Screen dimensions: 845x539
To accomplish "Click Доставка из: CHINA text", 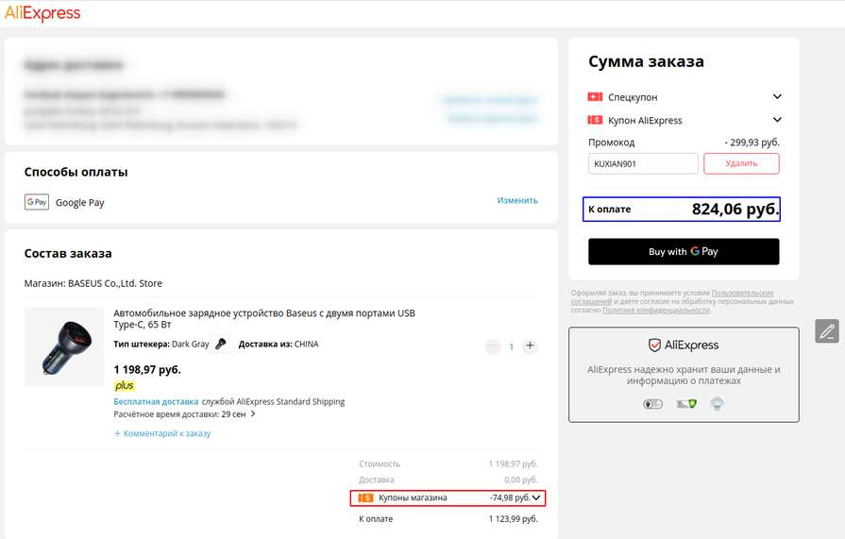I will pyautogui.click(x=279, y=344).
